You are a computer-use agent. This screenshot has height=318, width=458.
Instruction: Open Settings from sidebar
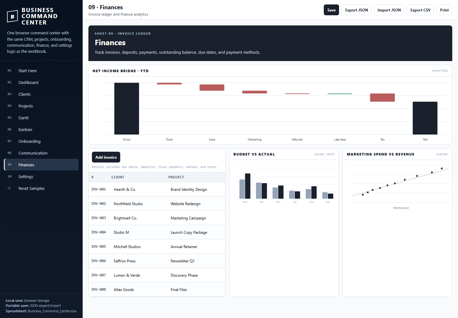(x=41, y=176)
